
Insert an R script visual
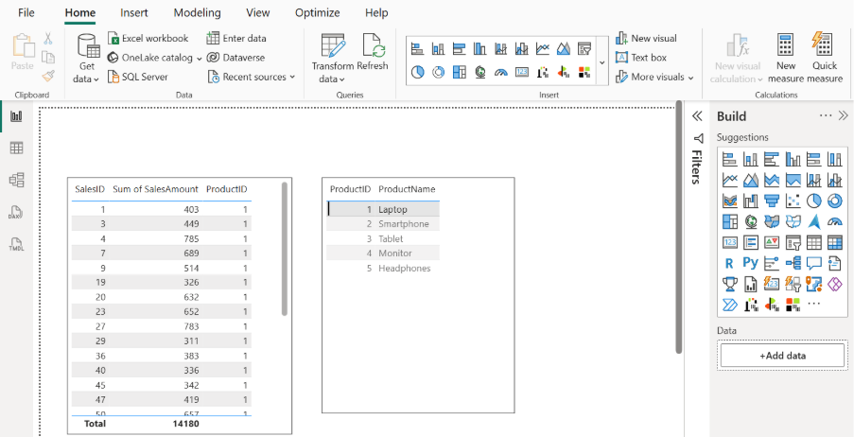coord(729,263)
